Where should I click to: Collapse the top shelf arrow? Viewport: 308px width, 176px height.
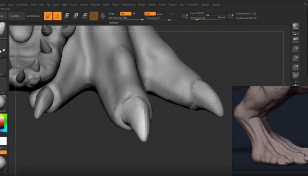[305, 4]
